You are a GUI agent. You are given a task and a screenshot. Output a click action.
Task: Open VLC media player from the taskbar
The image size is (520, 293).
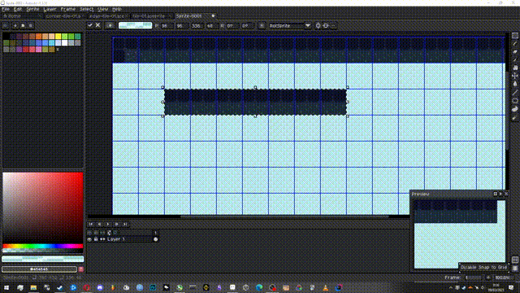(325, 287)
